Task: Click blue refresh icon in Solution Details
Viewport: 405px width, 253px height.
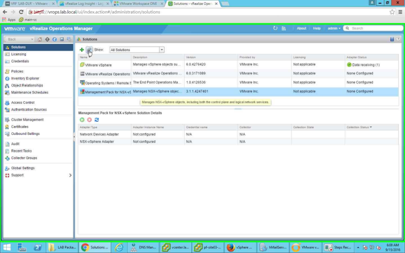Action: [x=97, y=120]
